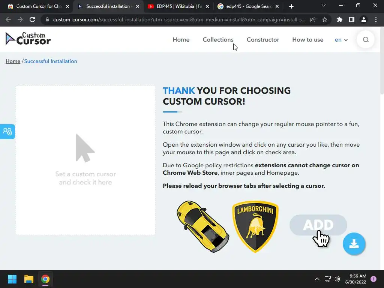Click the page vertical scrollbar thumb
The height and width of the screenshot is (288, 384).
[382, 61]
